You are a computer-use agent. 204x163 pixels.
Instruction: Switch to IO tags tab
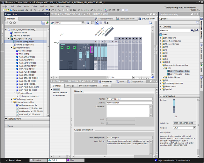[x=70, y=86]
